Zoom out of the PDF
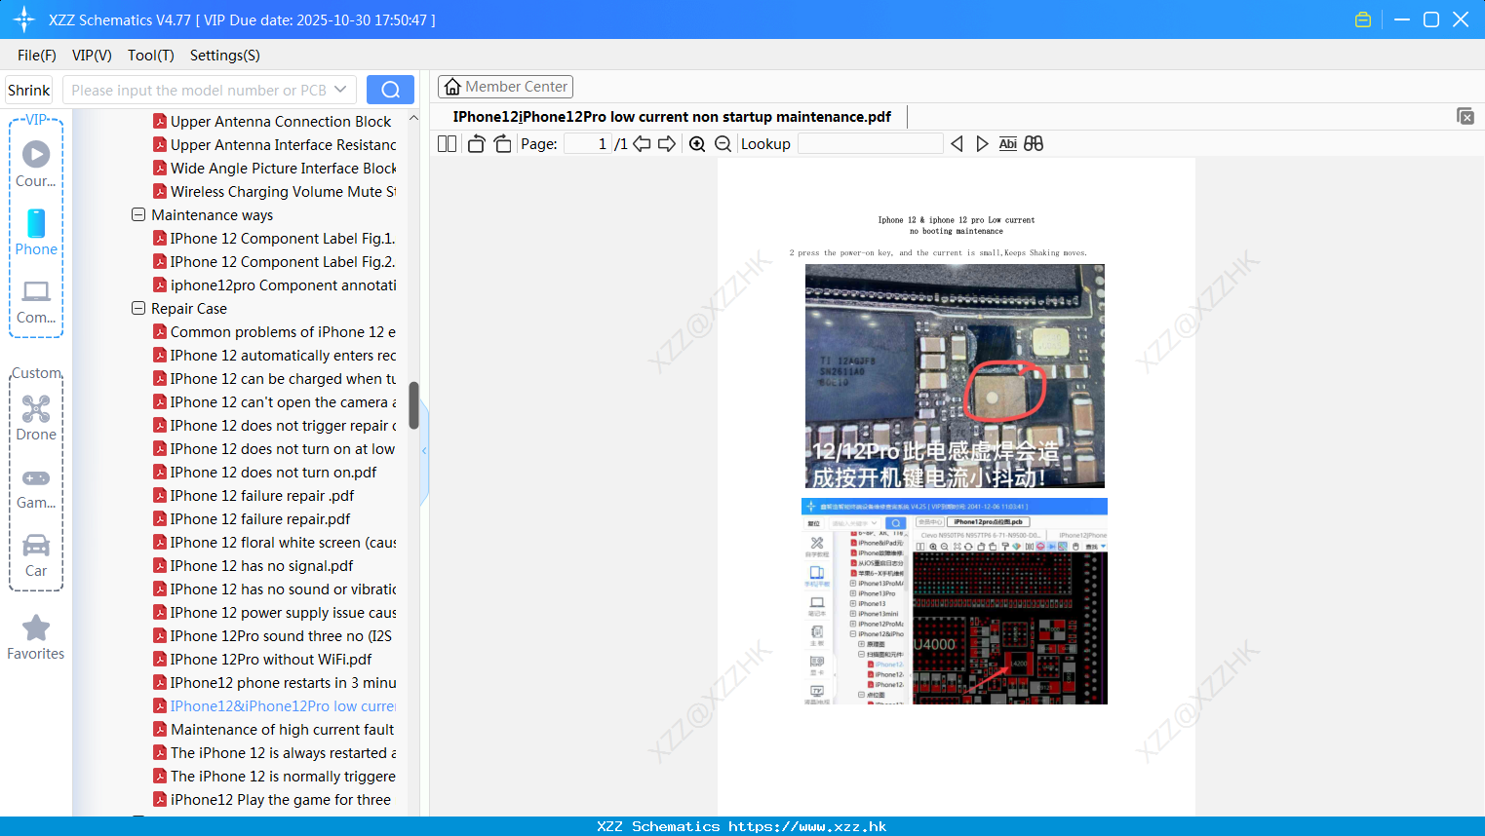The width and height of the screenshot is (1485, 836). 723,143
